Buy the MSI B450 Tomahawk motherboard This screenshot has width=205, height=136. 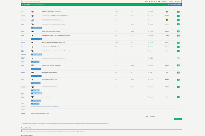click(178, 20)
